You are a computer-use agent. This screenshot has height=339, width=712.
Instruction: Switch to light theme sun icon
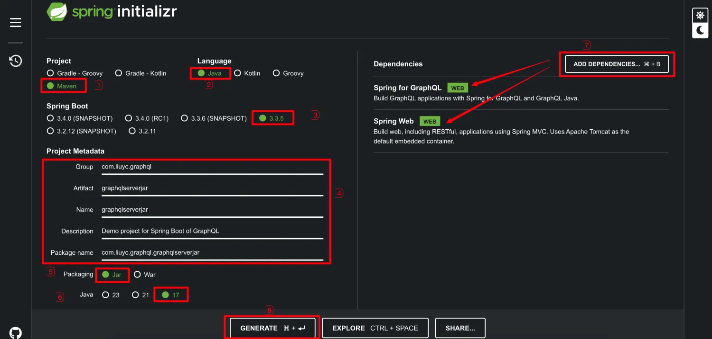pos(700,16)
